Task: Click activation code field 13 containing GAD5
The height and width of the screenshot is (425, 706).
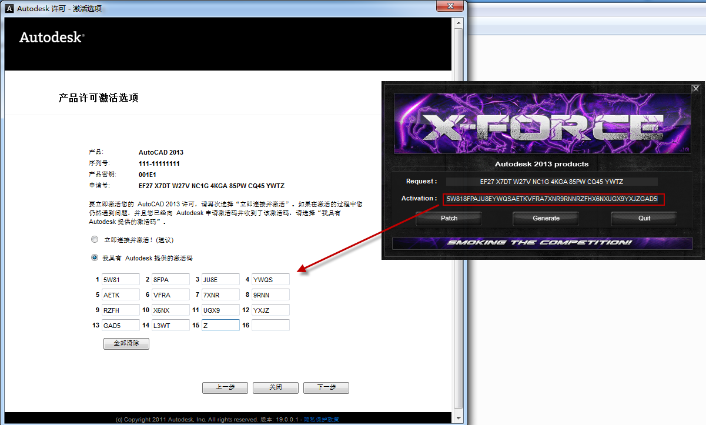Action: tap(121, 325)
